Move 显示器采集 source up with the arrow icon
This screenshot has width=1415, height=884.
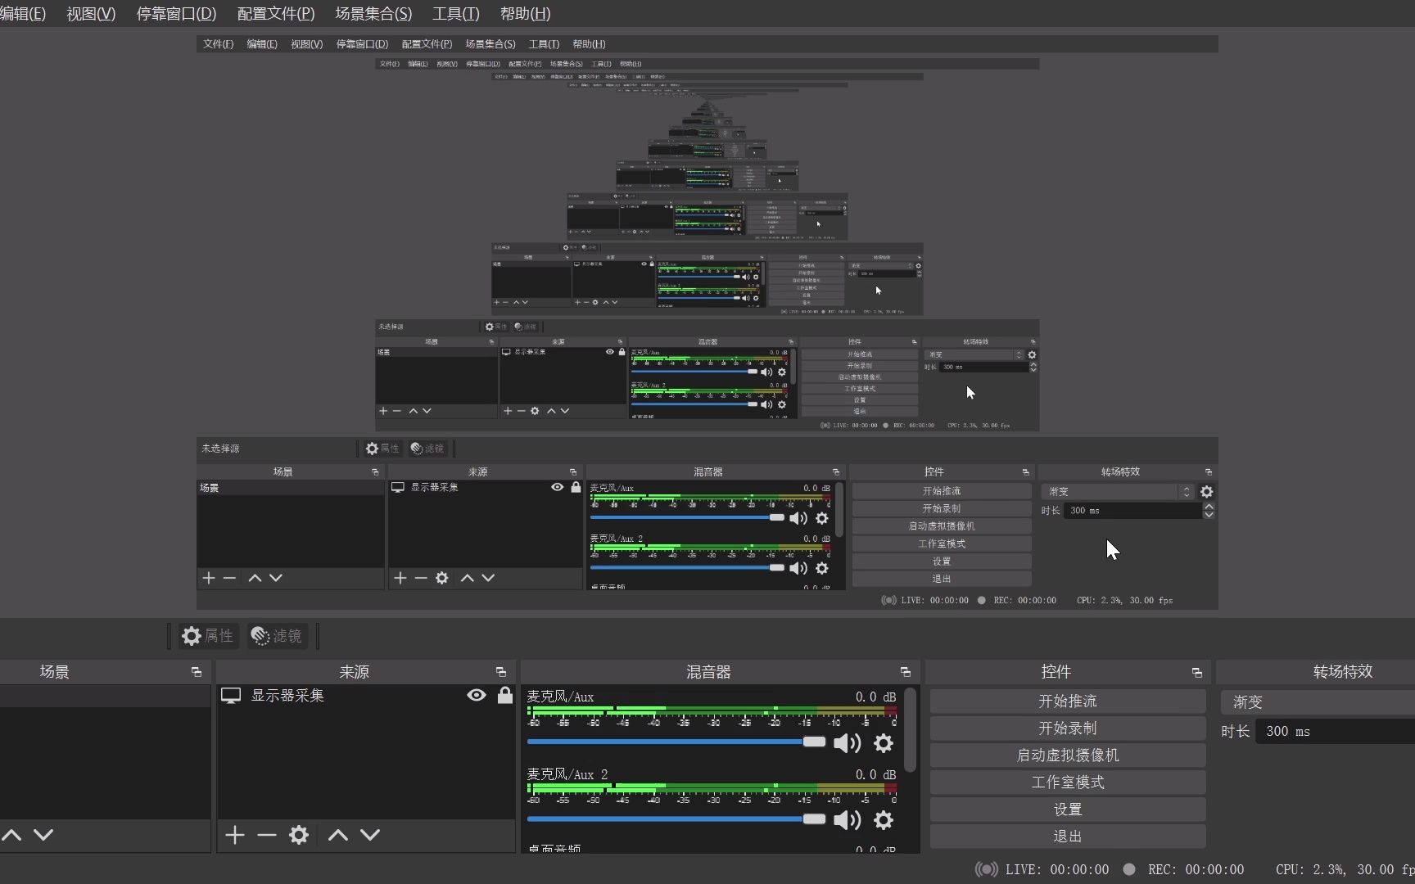pyautogui.click(x=337, y=835)
